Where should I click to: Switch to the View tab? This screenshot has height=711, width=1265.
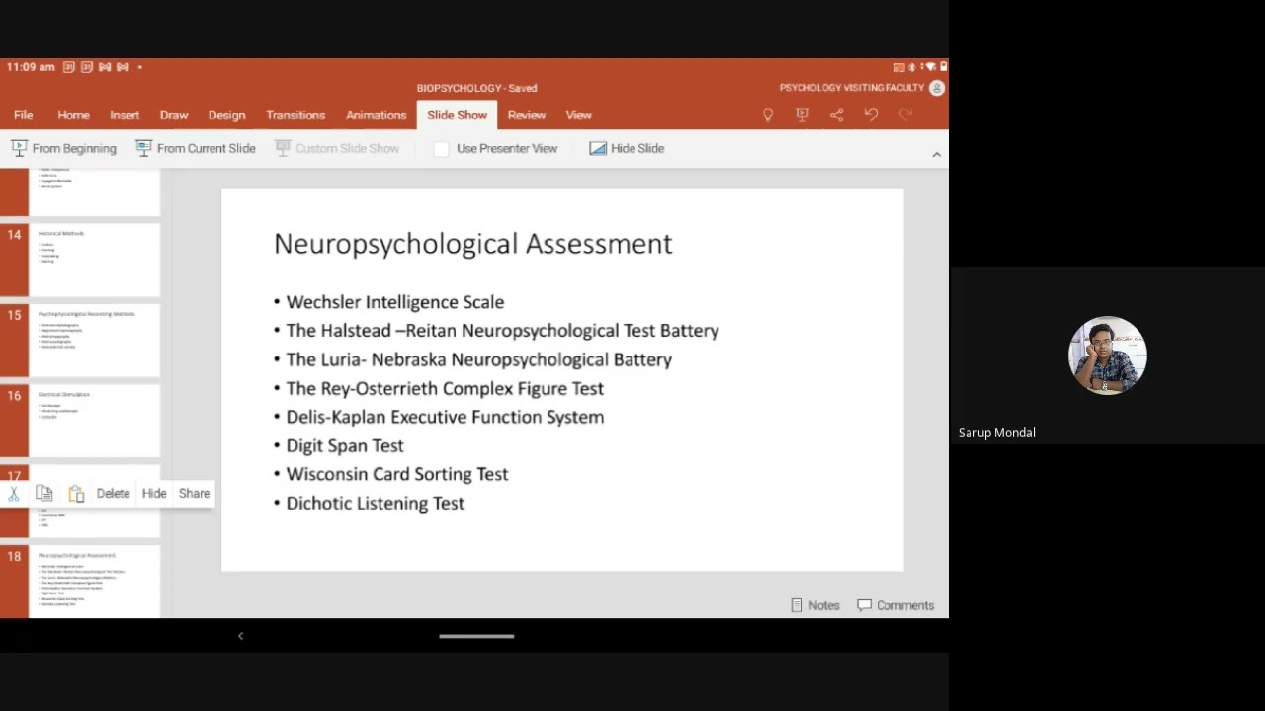click(x=578, y=116)
